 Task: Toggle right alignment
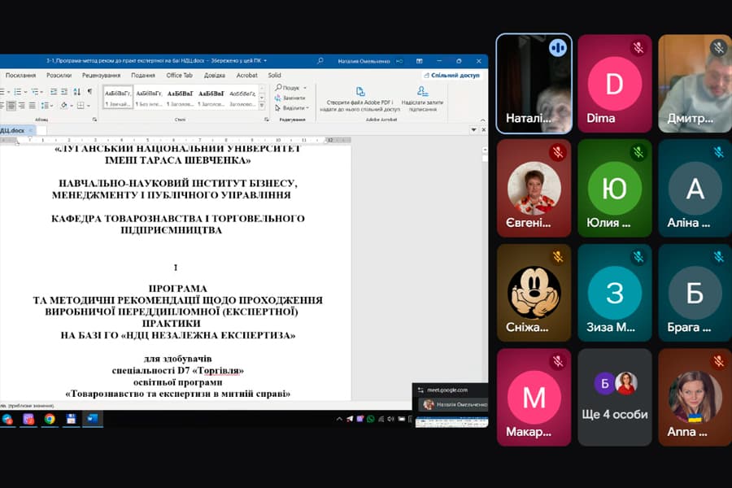pyautogui.click(x=22, y=106)
